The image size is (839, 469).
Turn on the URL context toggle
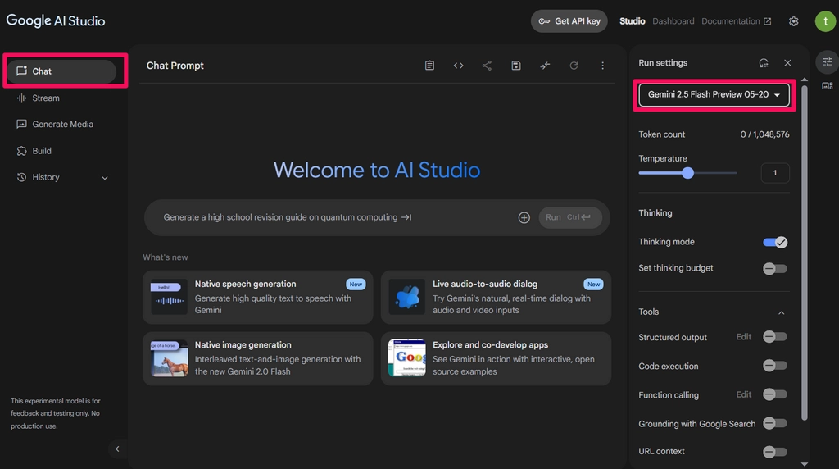tap(775, 452)
